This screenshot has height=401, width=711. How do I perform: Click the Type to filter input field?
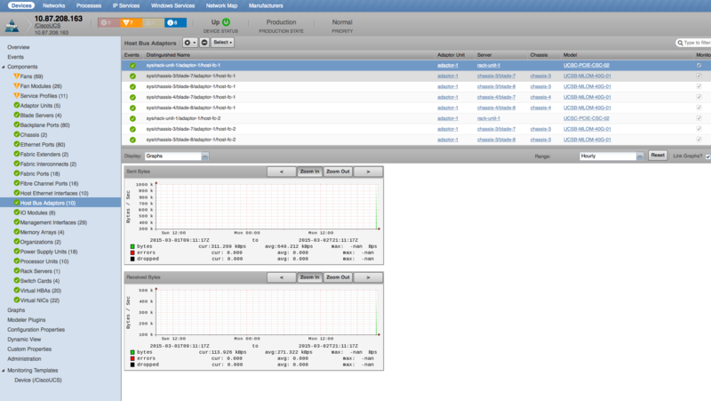(x=696, y=43)
